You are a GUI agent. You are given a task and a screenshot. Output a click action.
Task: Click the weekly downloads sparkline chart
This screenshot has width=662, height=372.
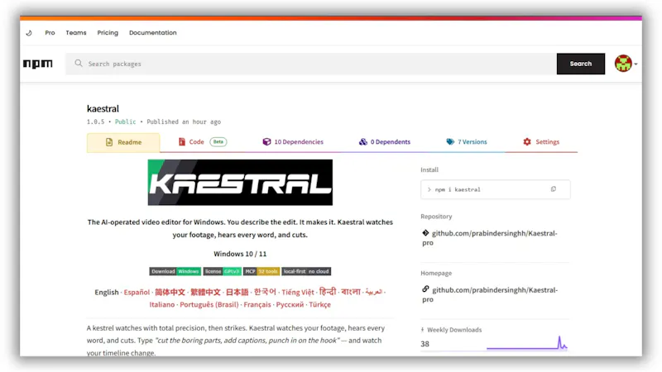coord(527,343)
